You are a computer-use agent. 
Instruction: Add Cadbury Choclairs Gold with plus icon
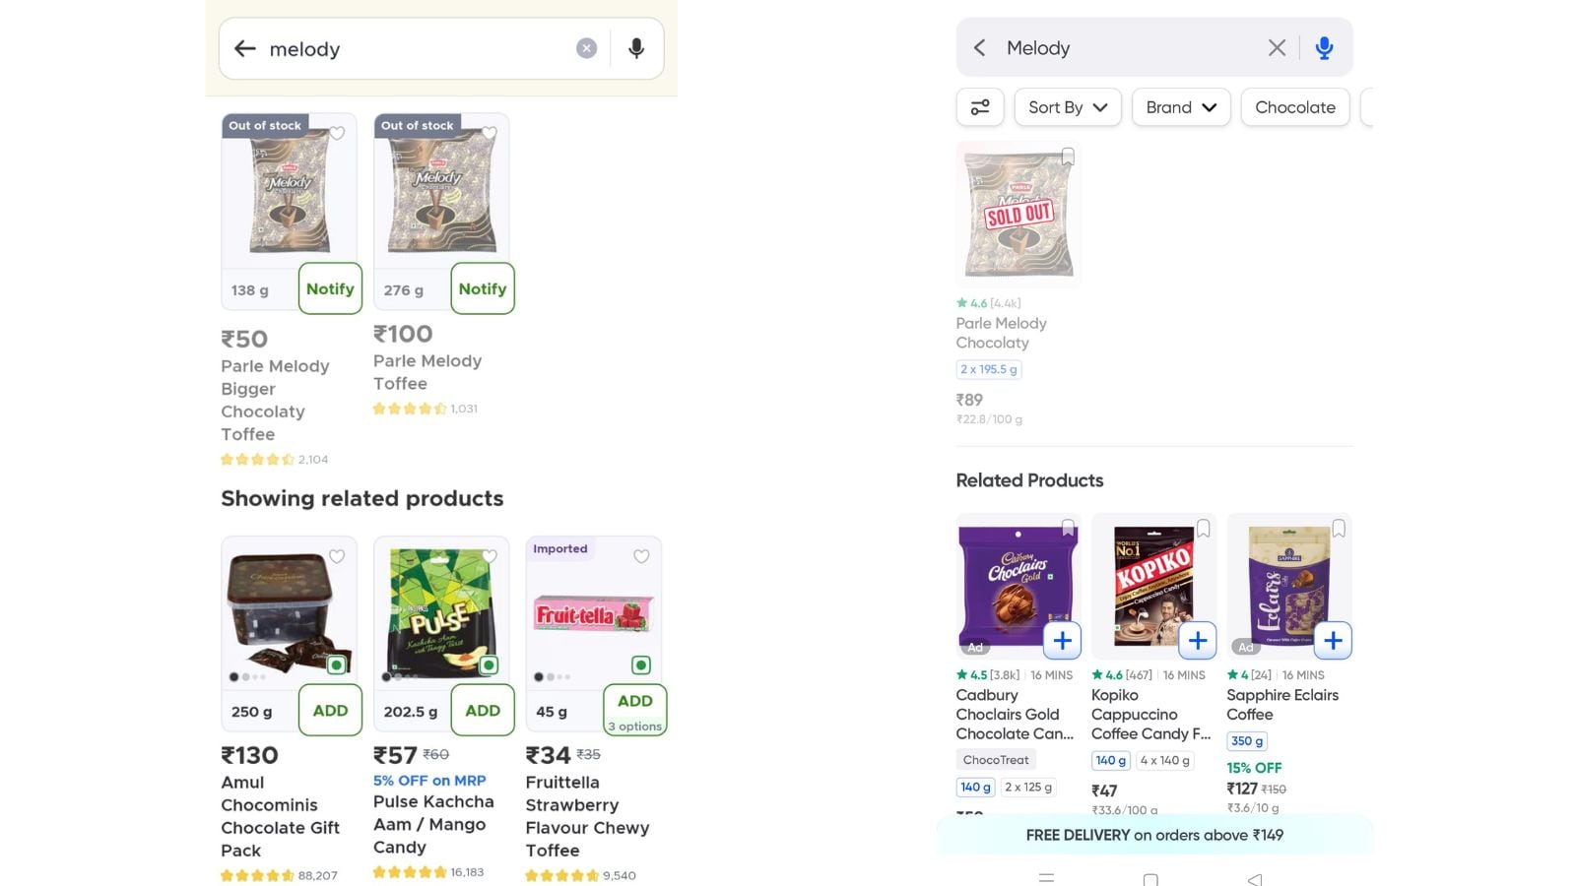1062,641
